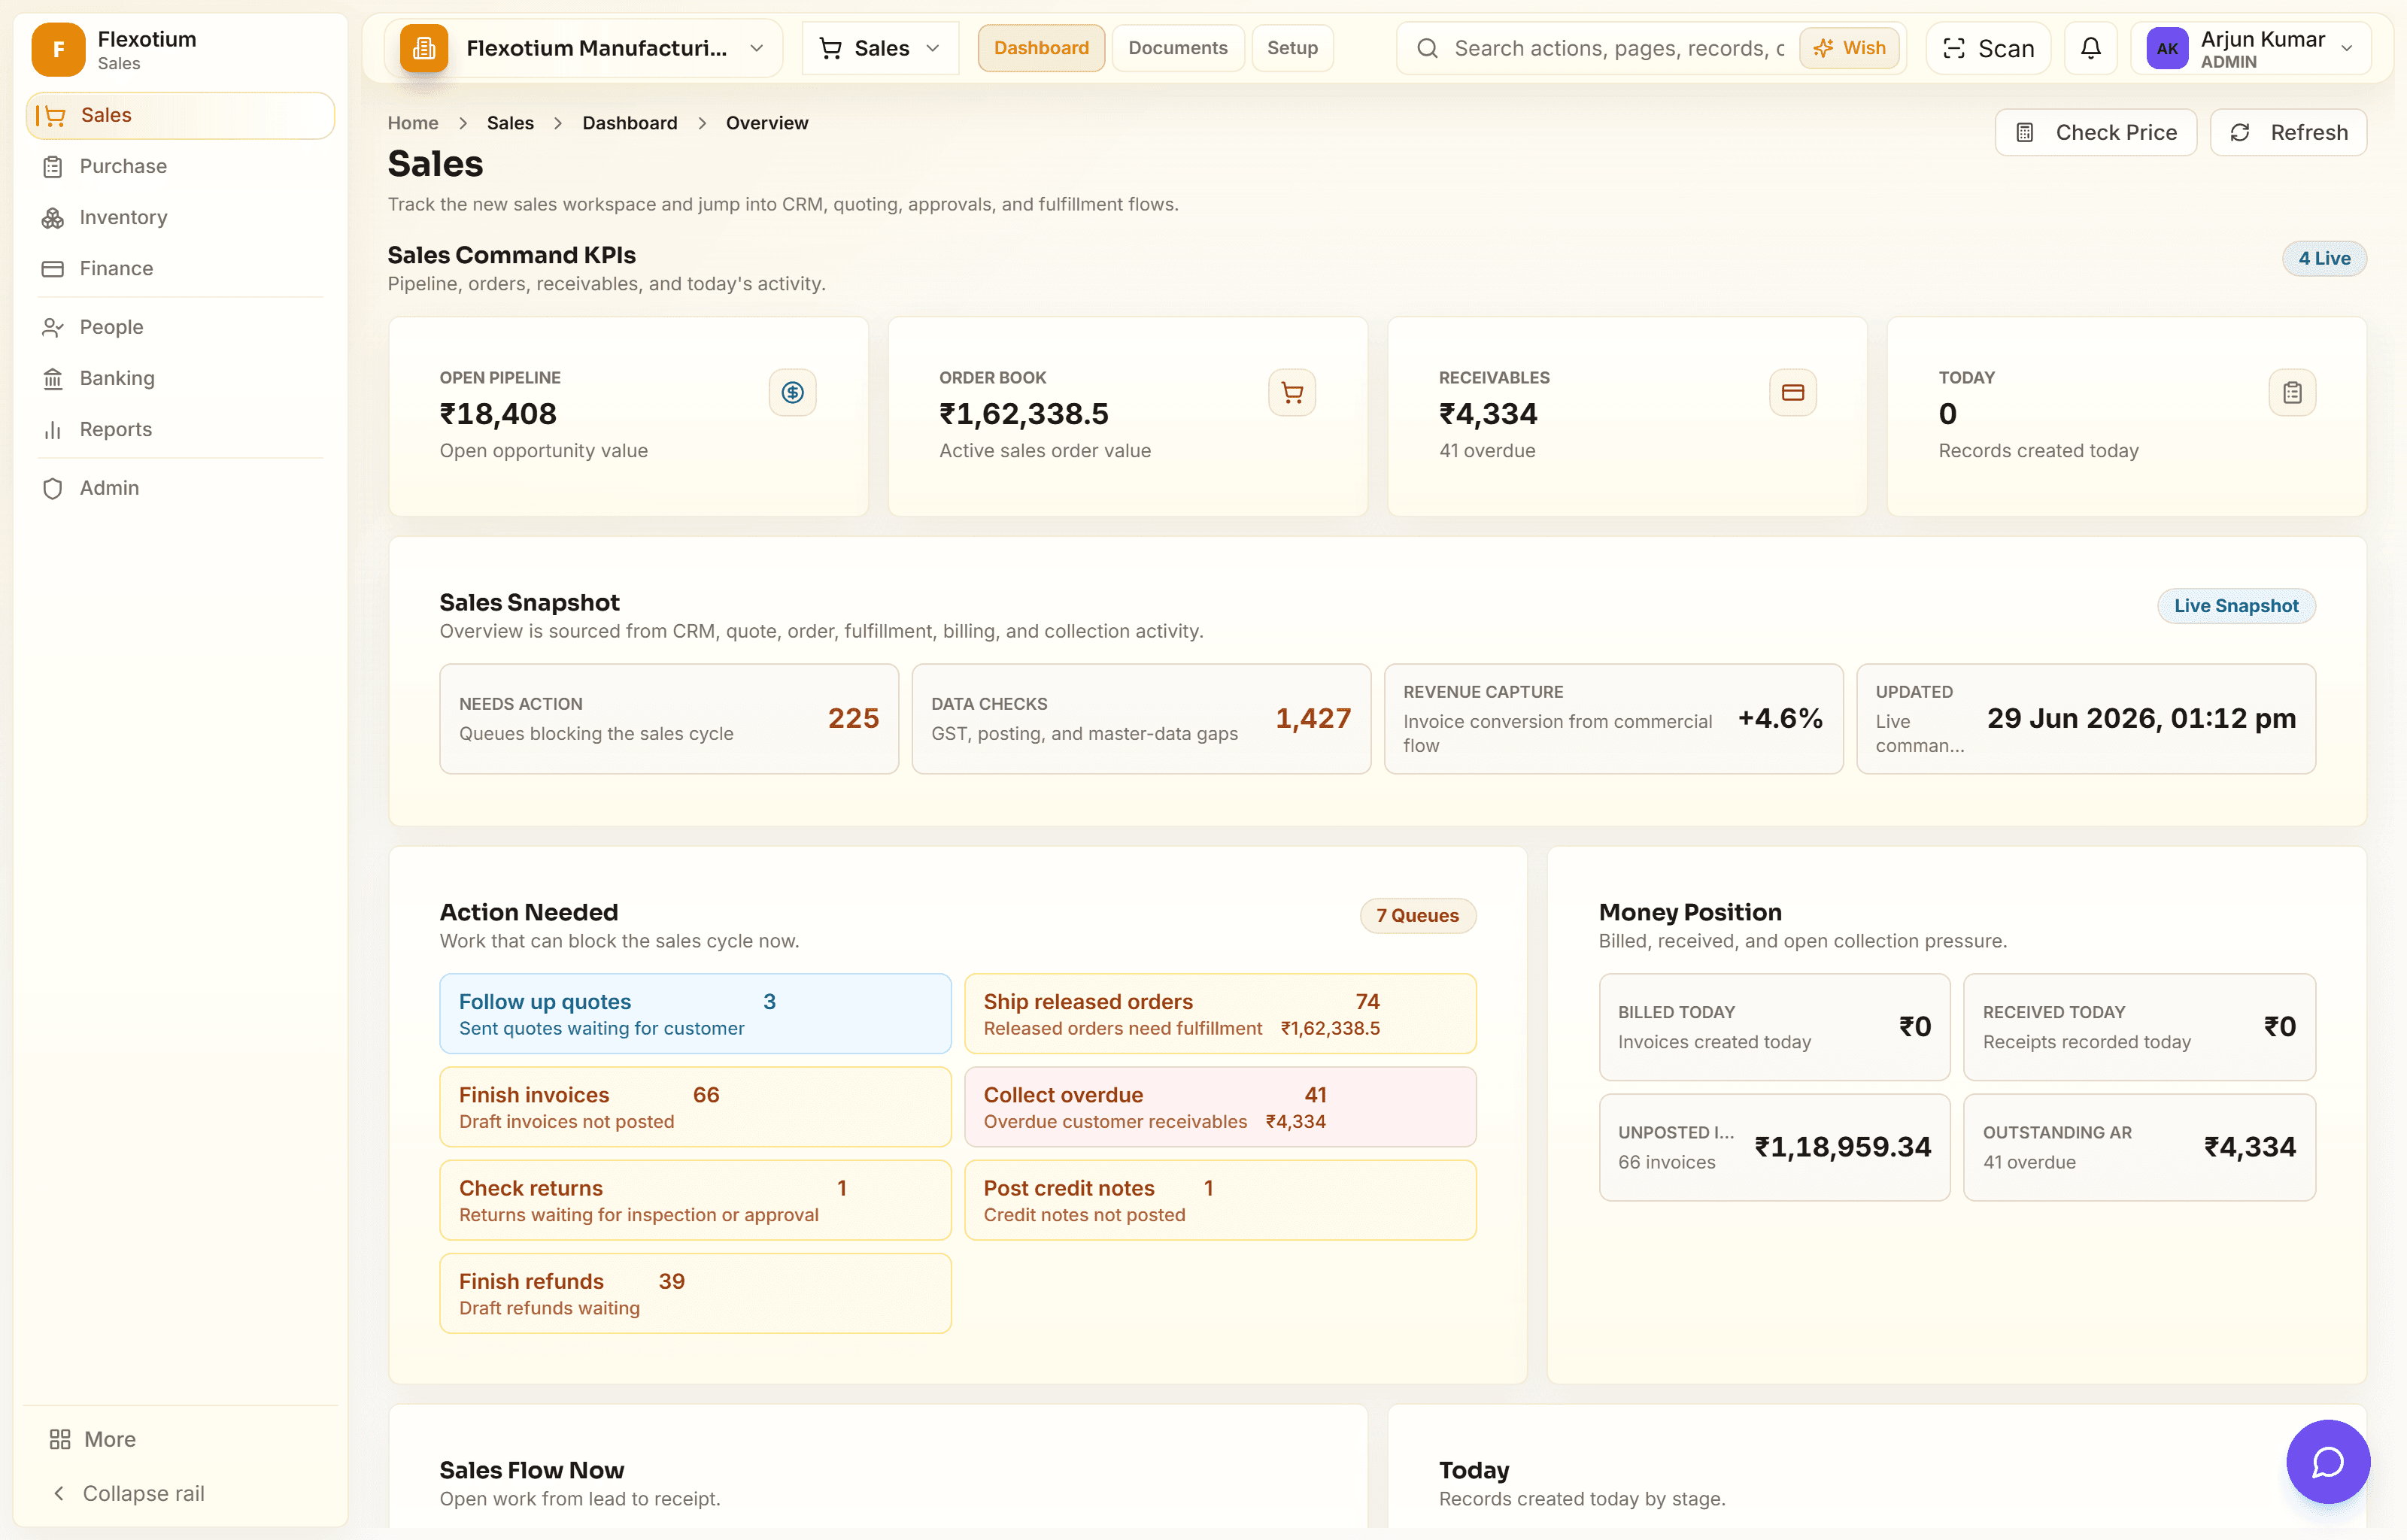The width and height of the screenshot is (2407, 1540).
Task: Open notifications bell
Action: 2090,48
